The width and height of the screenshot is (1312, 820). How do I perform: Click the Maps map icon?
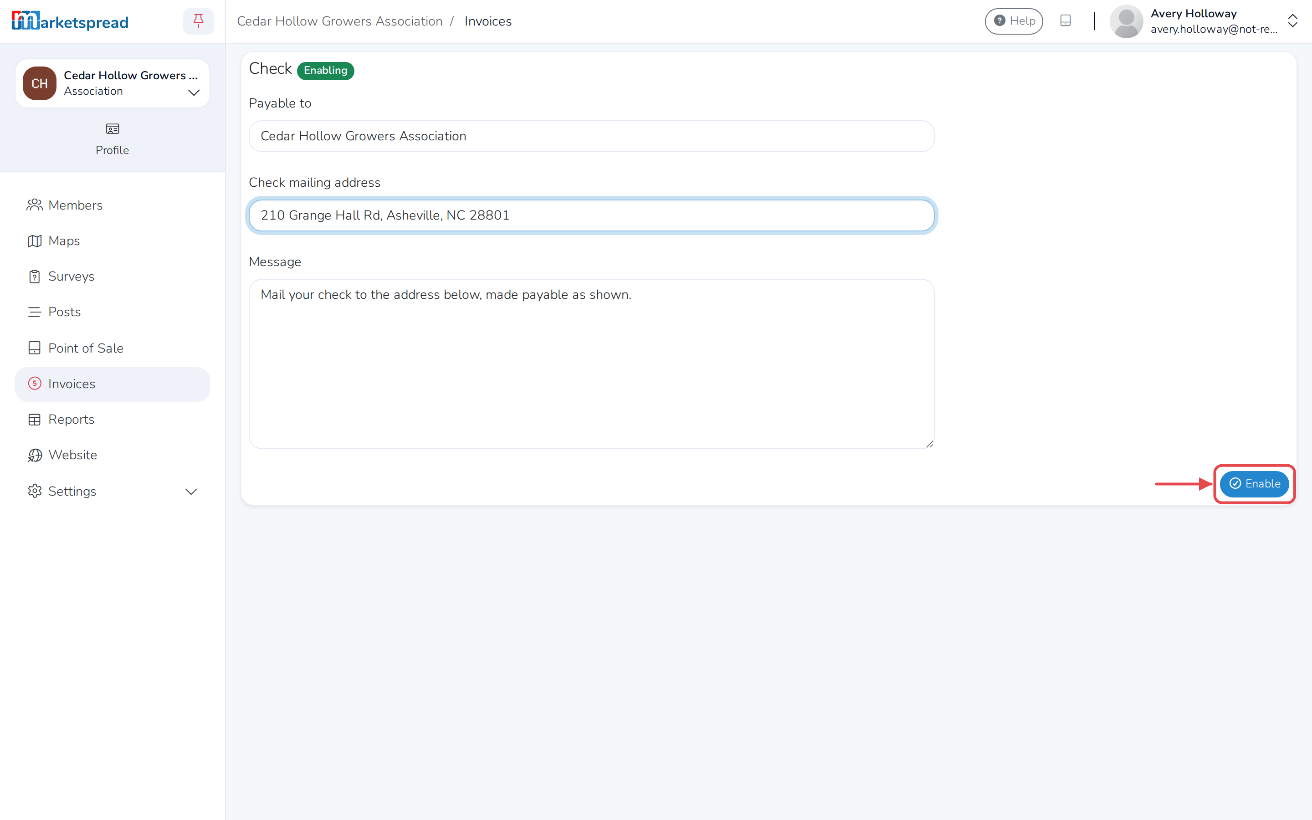(35, 241)
